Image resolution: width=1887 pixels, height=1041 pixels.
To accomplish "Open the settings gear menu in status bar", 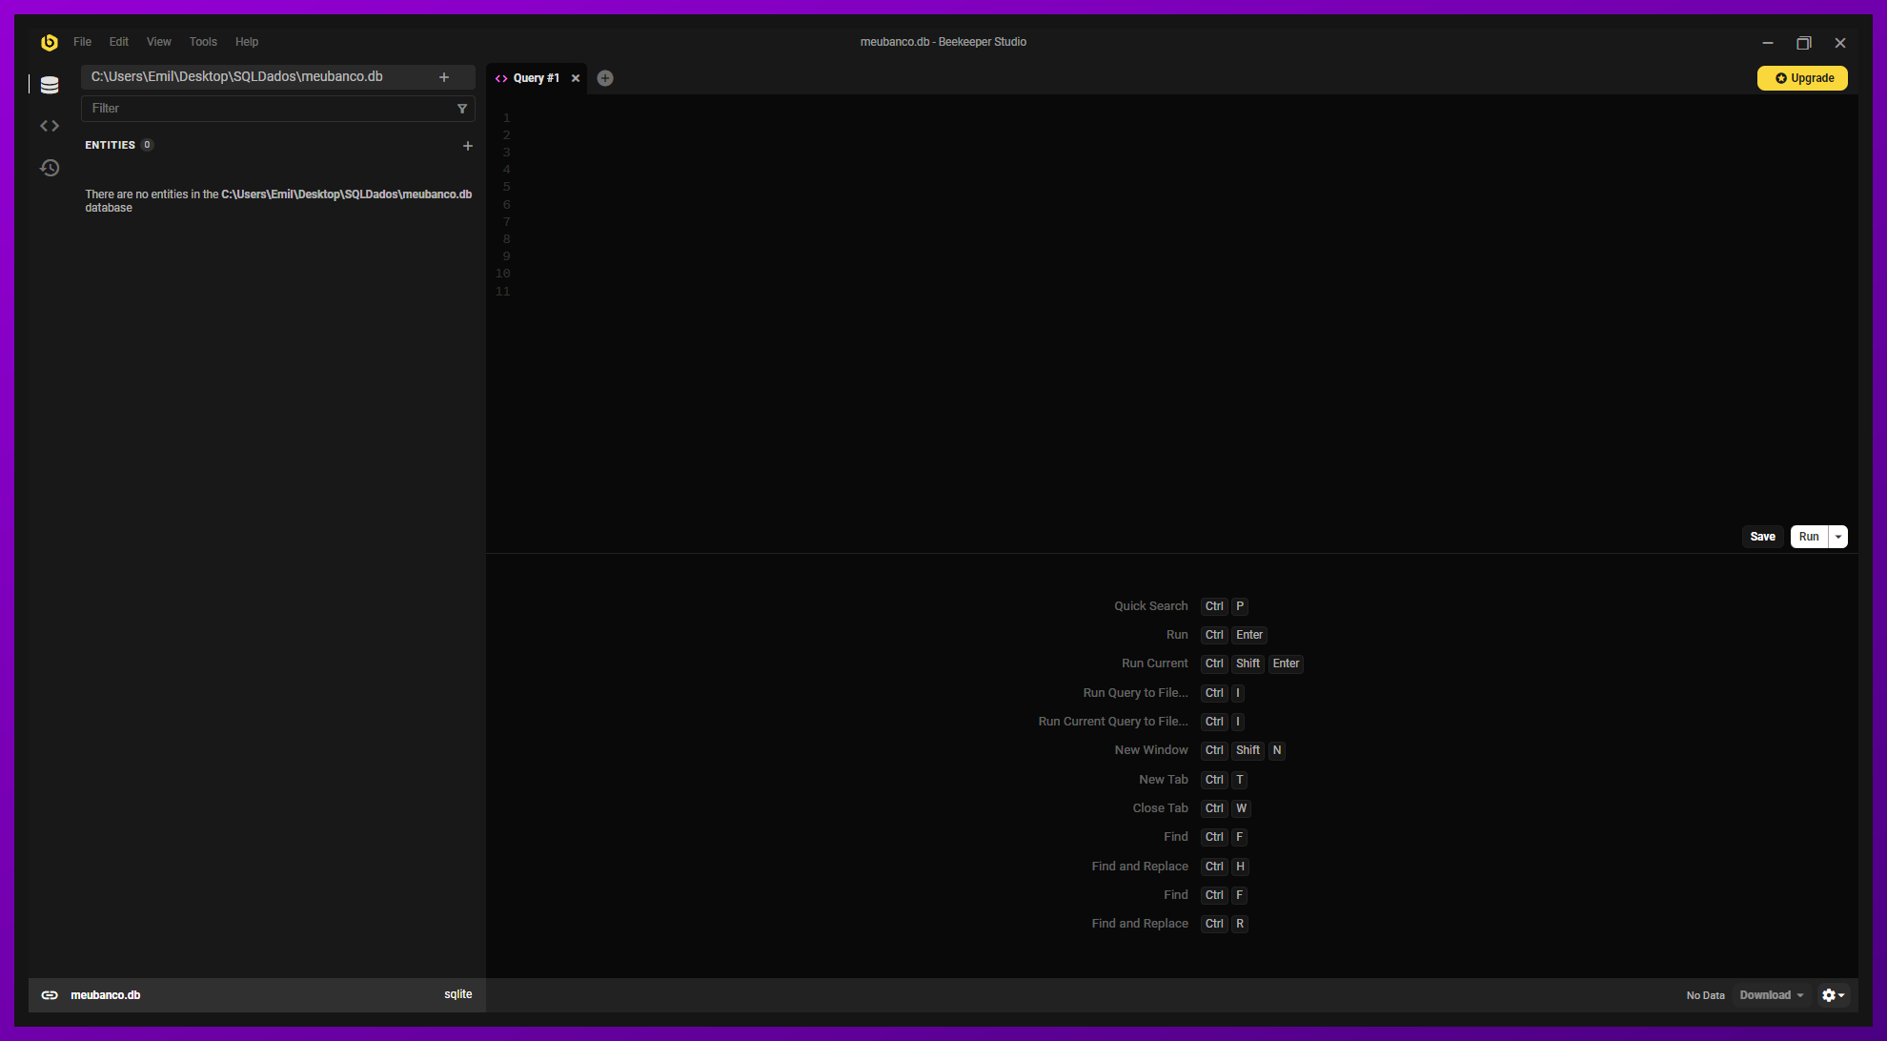I will click(x=1834, y=995).
